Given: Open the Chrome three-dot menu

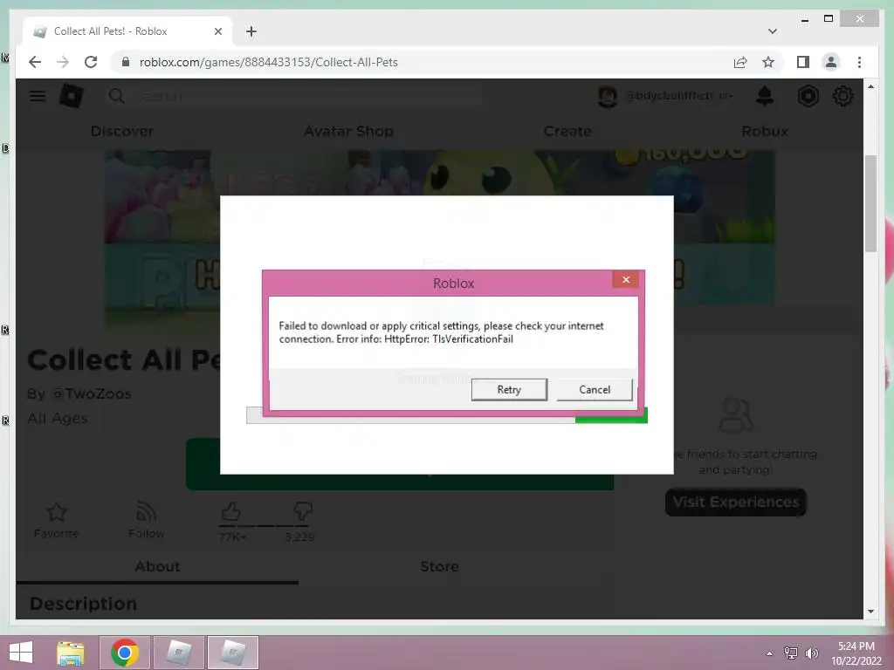Looking at the screenshot, I should click(x=859, y=62).
